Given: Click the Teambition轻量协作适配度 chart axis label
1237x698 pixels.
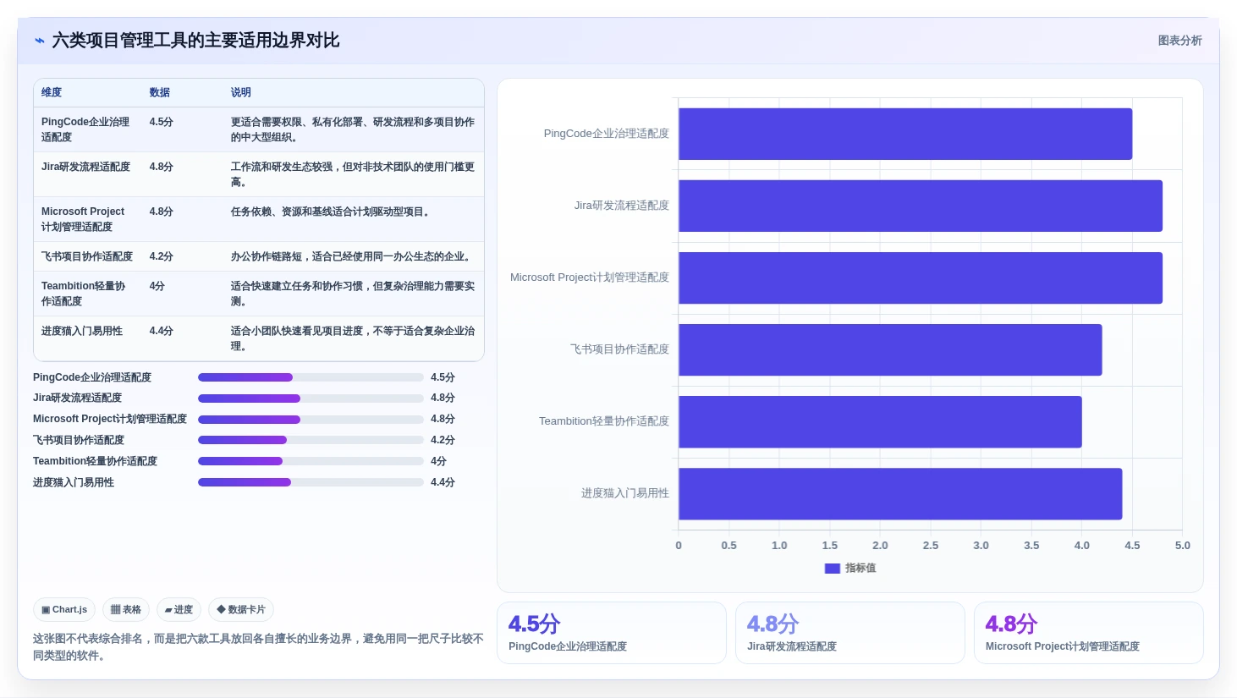Looking at the screenshot, I should (604, 421).
